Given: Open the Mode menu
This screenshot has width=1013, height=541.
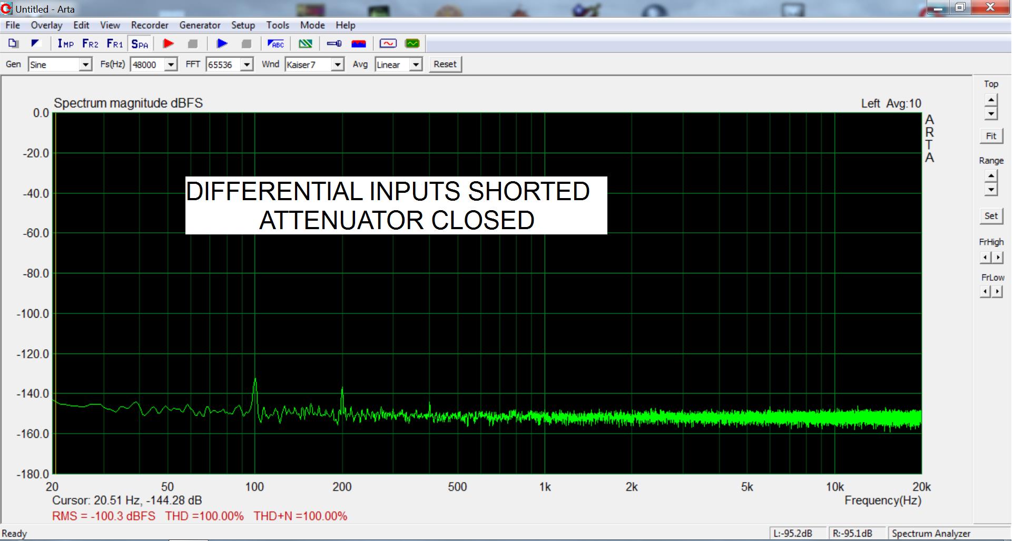Looking at the screenshot, I should 312,25.
